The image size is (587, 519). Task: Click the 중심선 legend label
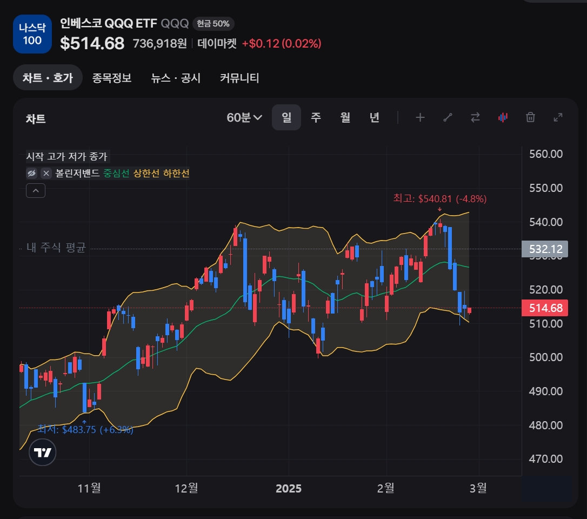click(x=116, y=173)
